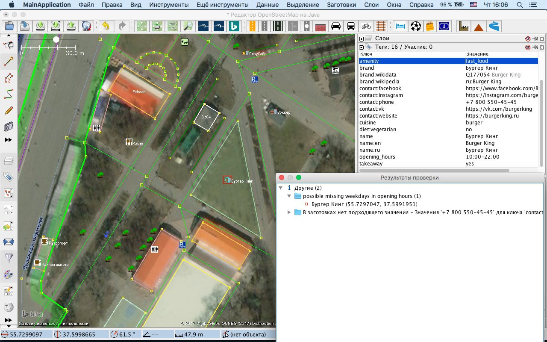Click the magnifier search icon in toolbar
Image resolution: width=547 pixels, height=342 pixels.
click(188, 26)
